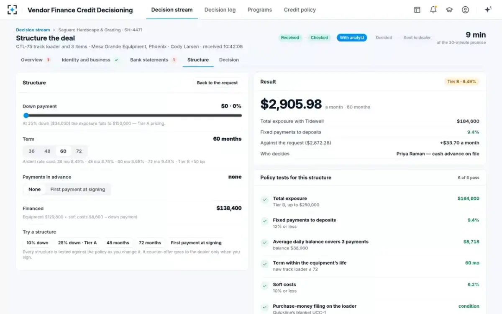Click the With analyst status pill
The height and width of the screenshot is (314, 502).
[x=352, y=38]
